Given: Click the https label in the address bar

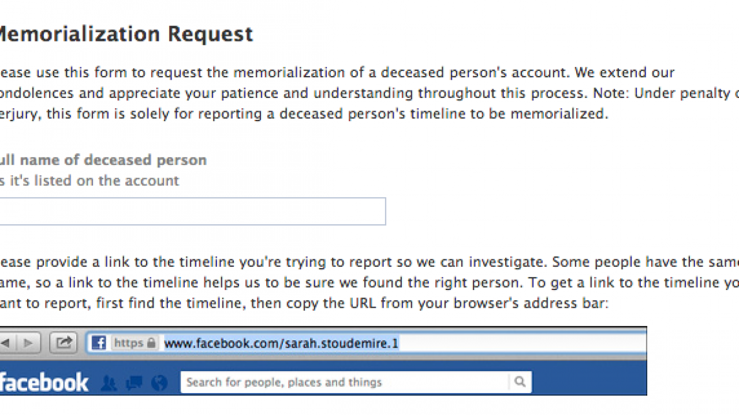Looking at the screenshot, I should 128,342.
